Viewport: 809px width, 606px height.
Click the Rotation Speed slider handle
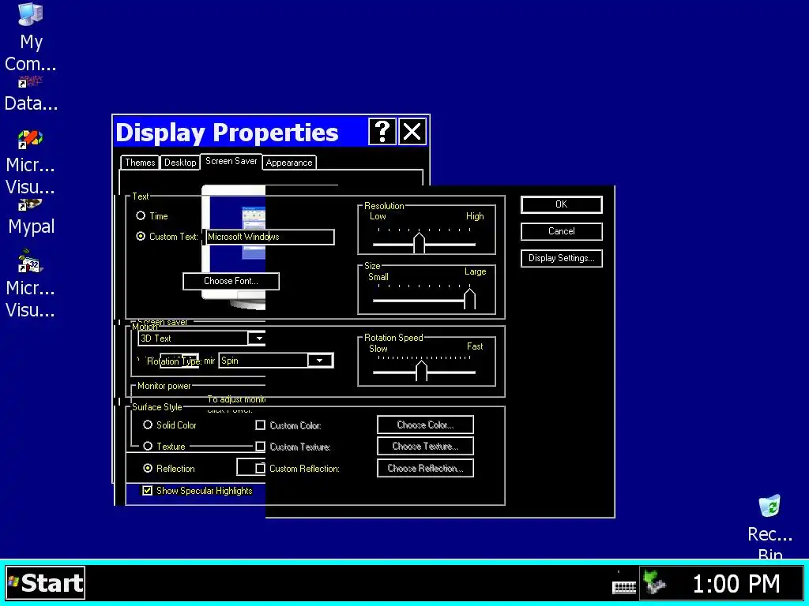click(422, 371)
